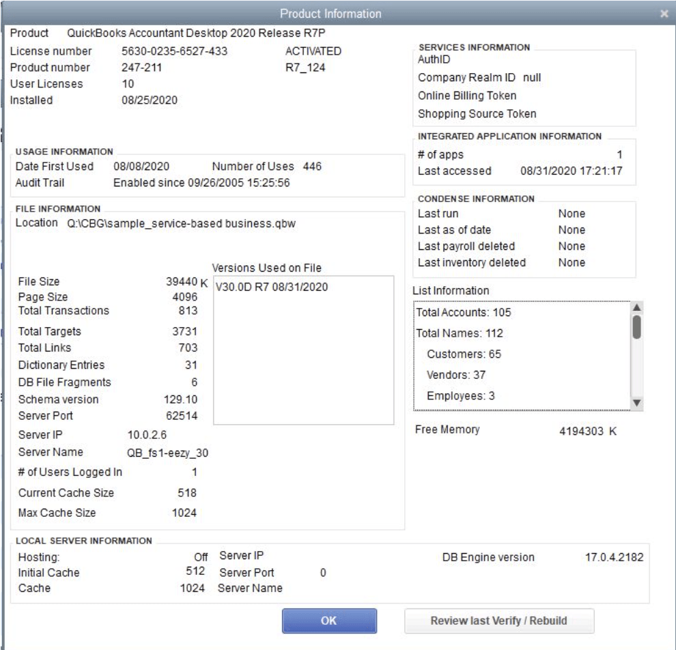
Task: Click the File Size value 39440
Action: click(182, 281)
